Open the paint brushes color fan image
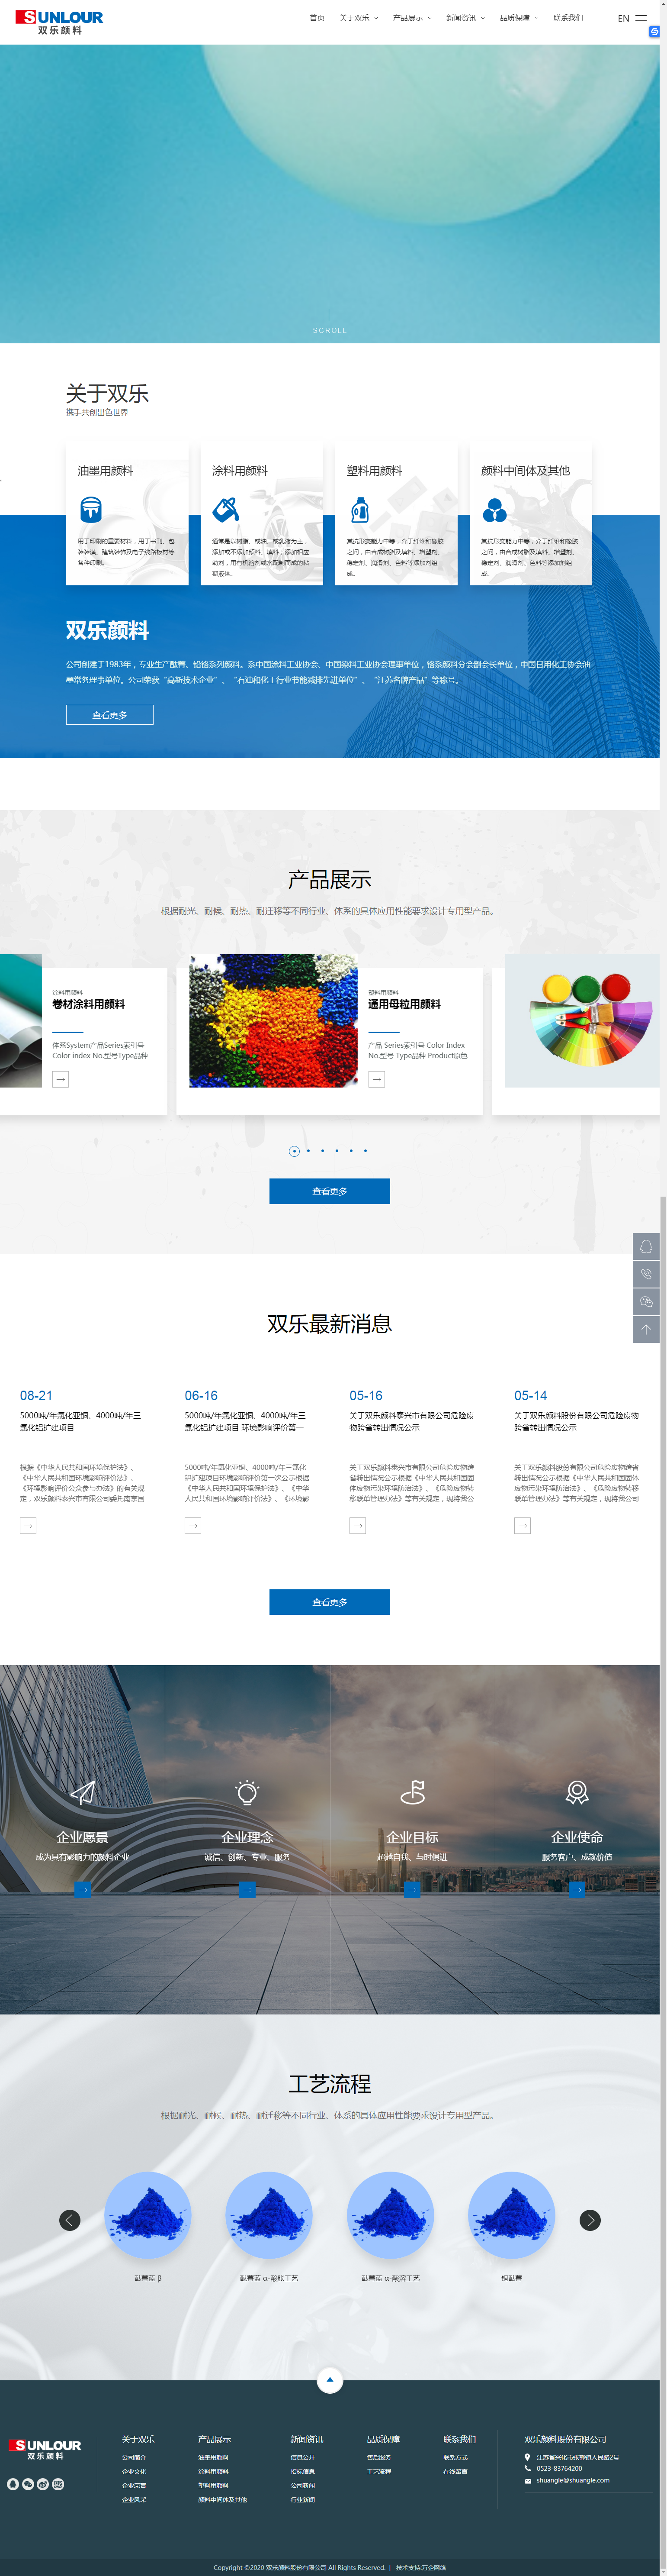 pyautogui.click(x=582, y=1020)
